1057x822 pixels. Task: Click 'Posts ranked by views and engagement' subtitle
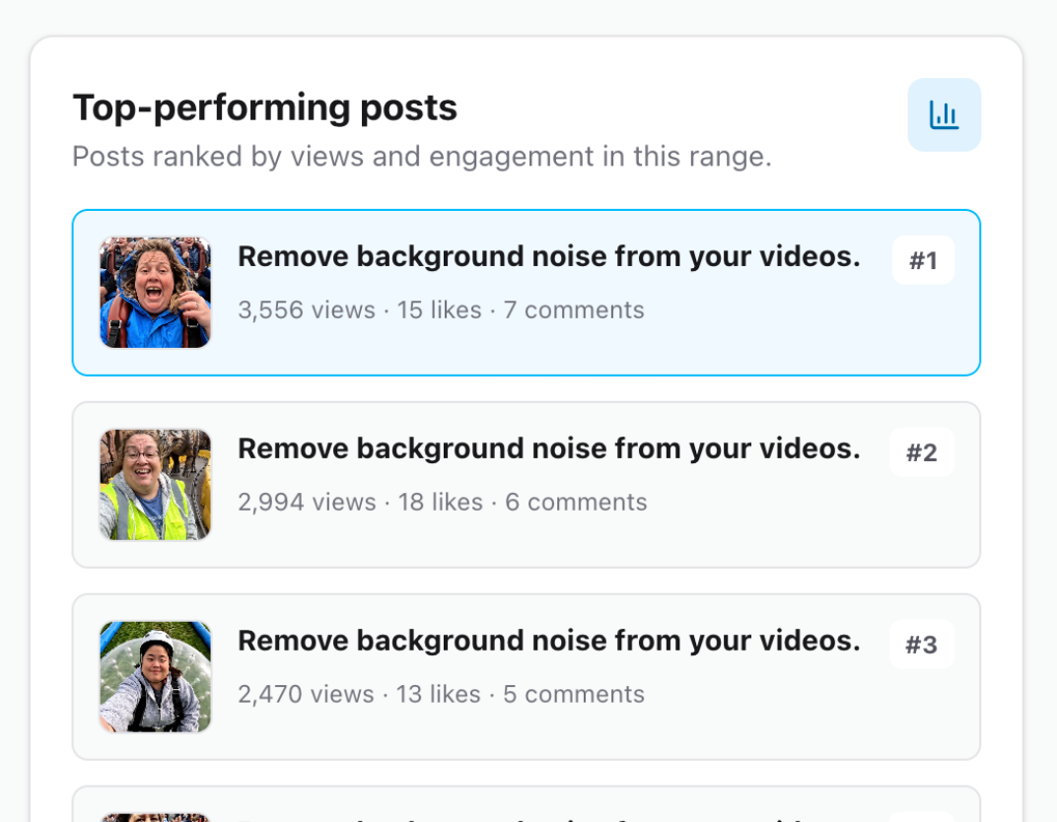tap(422, 157)
